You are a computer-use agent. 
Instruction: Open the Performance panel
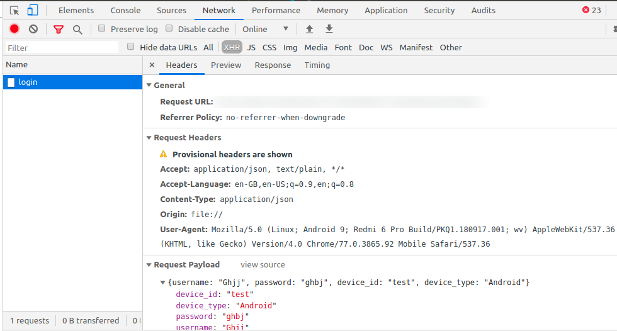click(x=276, y=10)
